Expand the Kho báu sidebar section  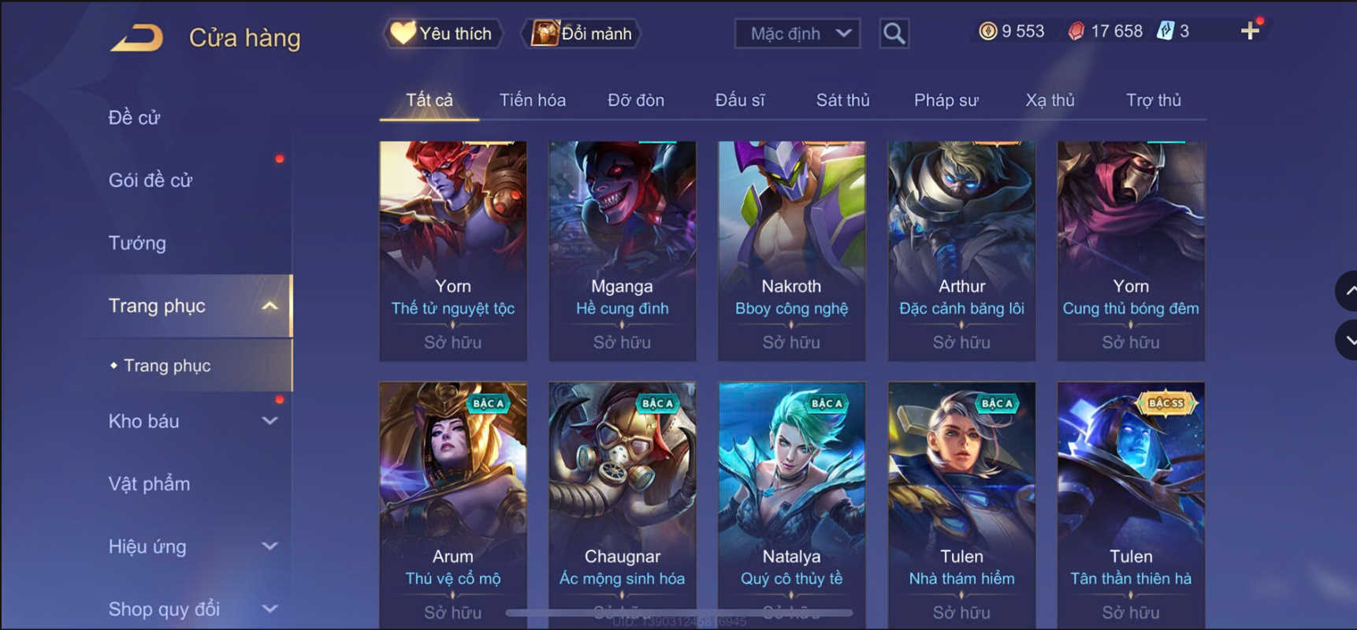pyautogui.click(x=269, y=421)
